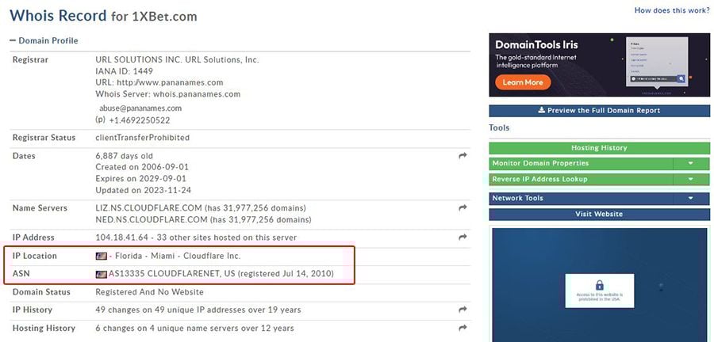Click the Whois Server whois.pananames.com text
Image resolution: width=714 pixels, height=342 pixels.
tap(168, 94)
